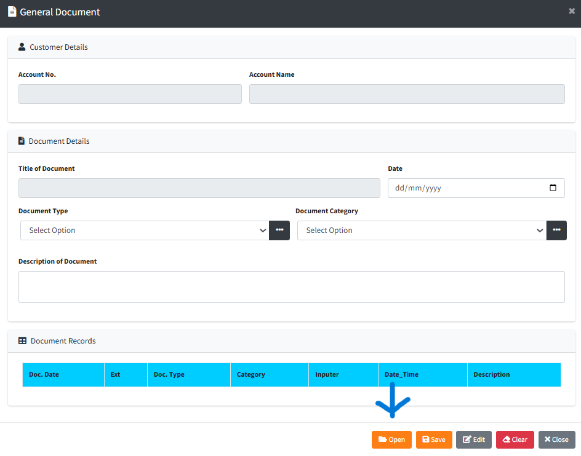Click the gray Edit button
The height and width of the screenshot is (456, 581).
click(x=473, y=439)
